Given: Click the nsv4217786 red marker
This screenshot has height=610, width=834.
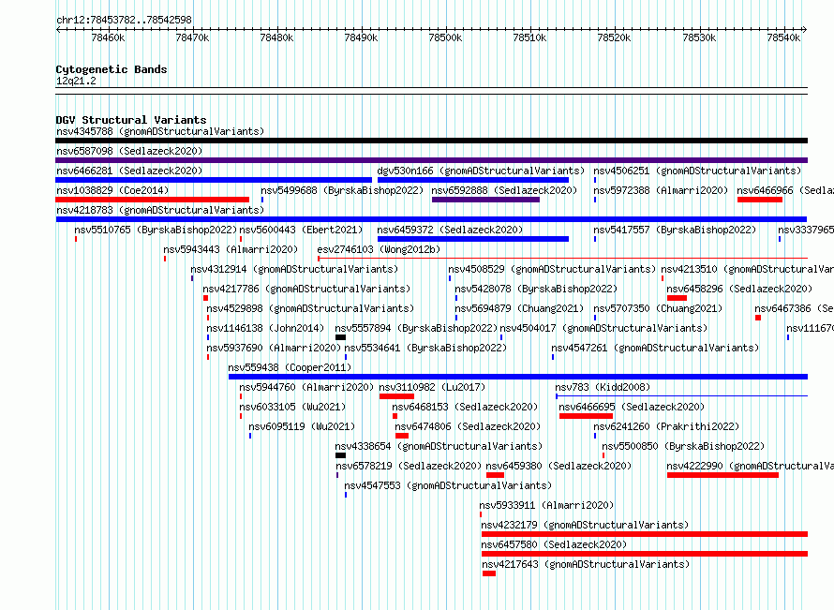Looking at the screenshot, I should click(206, 298).
